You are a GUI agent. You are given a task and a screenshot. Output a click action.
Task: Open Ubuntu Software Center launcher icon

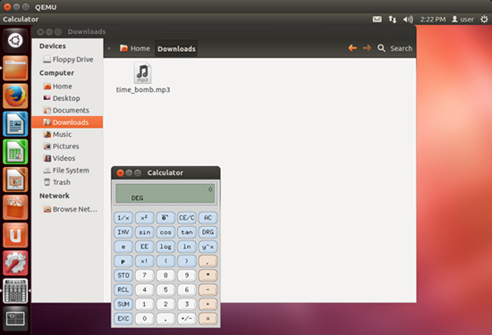15,207
